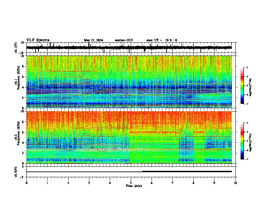Click the "VLF Spectra" title text
This screenshot has width=265, height=205.
[38, 40]
